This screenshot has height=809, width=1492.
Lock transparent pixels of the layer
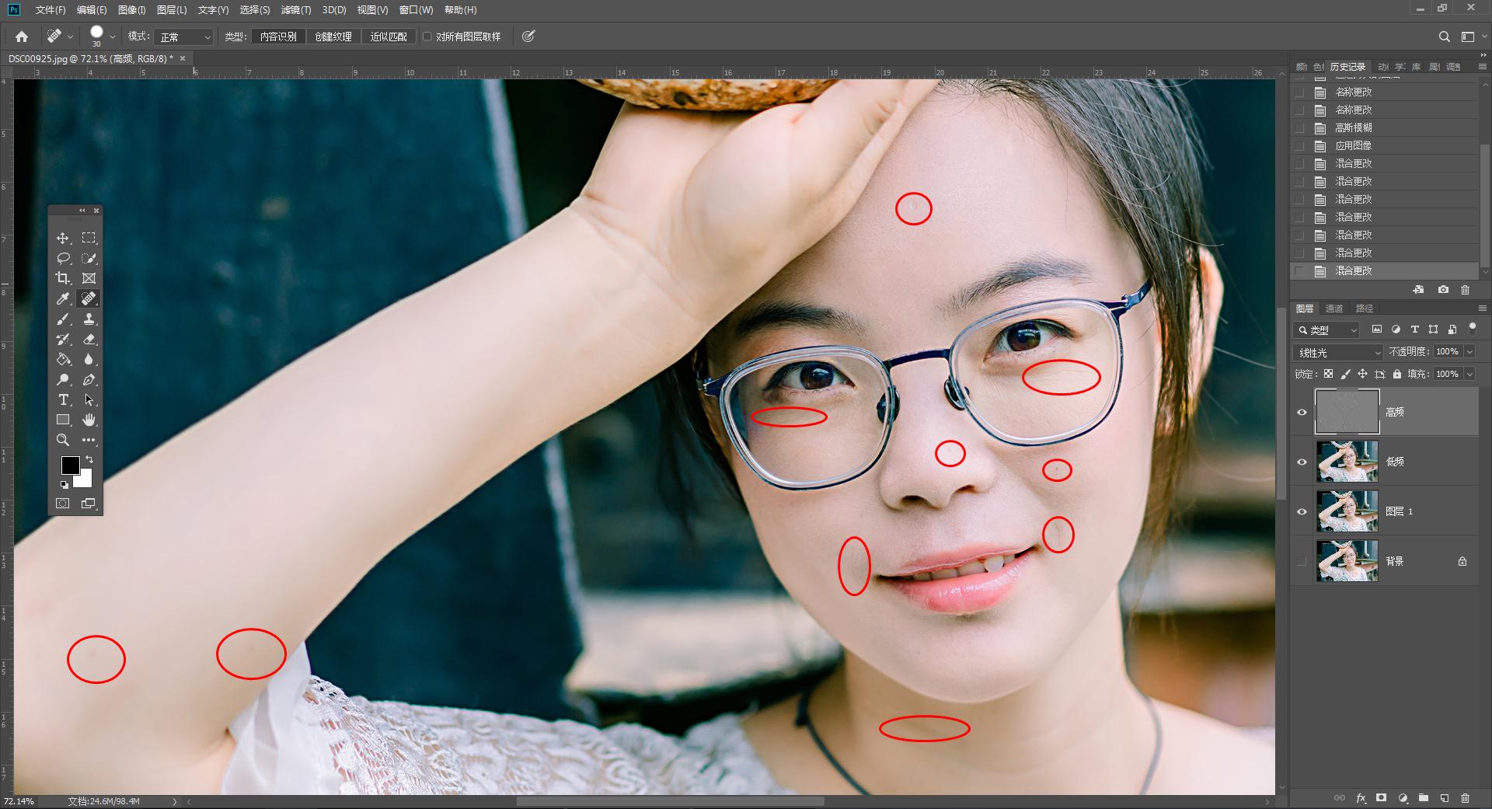click(x=1329, y=374)
